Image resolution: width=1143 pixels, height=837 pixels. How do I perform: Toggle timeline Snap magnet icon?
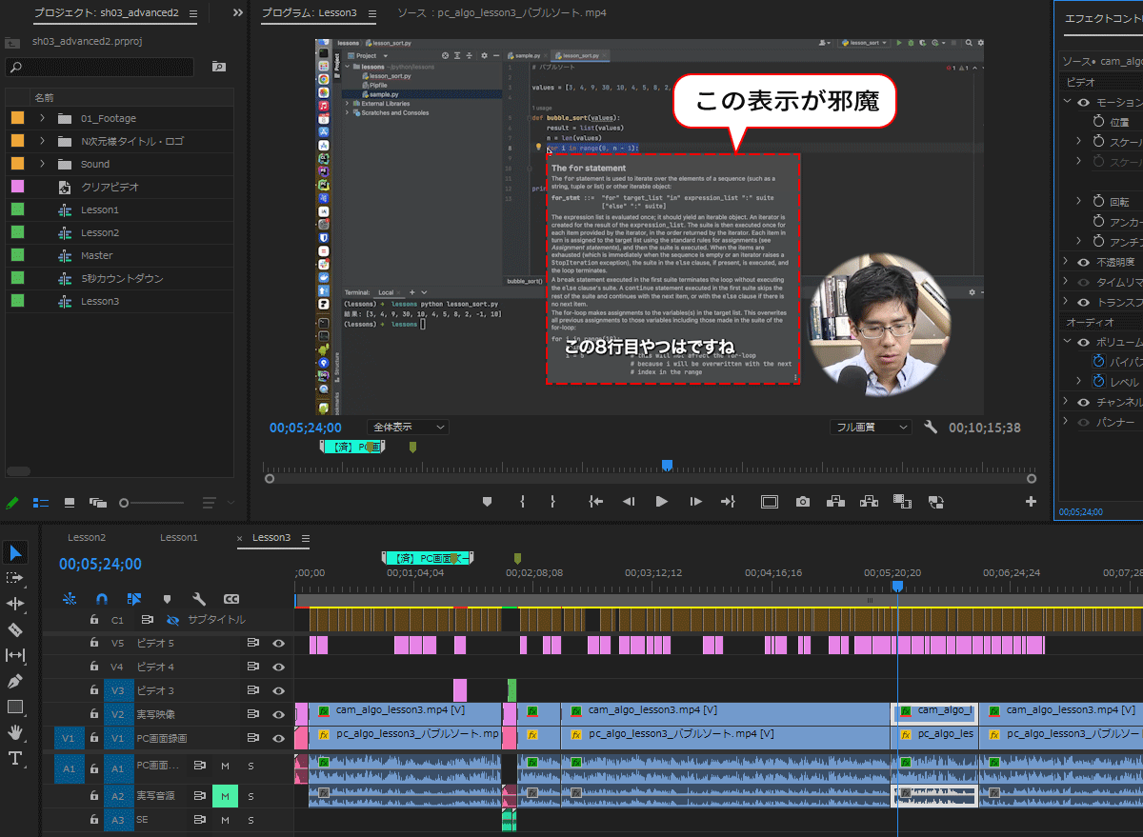pos(102,599)
